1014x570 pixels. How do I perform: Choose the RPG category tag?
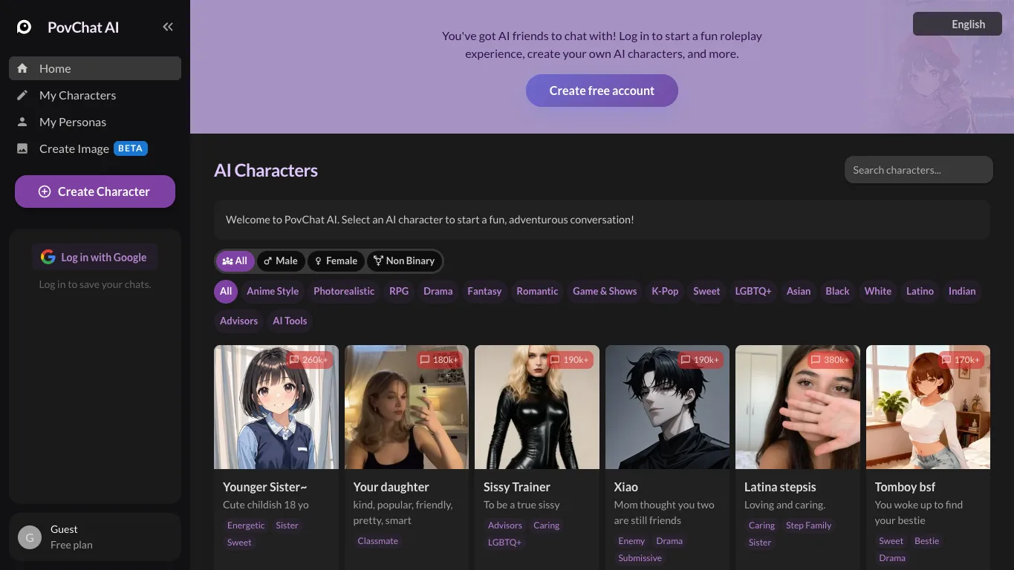pos(399,291)
